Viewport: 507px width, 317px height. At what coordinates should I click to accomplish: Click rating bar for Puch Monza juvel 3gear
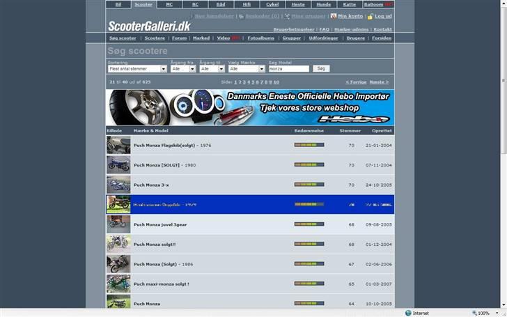click(x=309, y=224)
